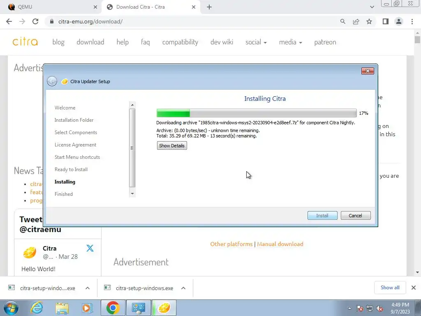Viewport: 421px width, 316px height.
Task: Bookmark this page with the star
Action: (x=369, y=21)
